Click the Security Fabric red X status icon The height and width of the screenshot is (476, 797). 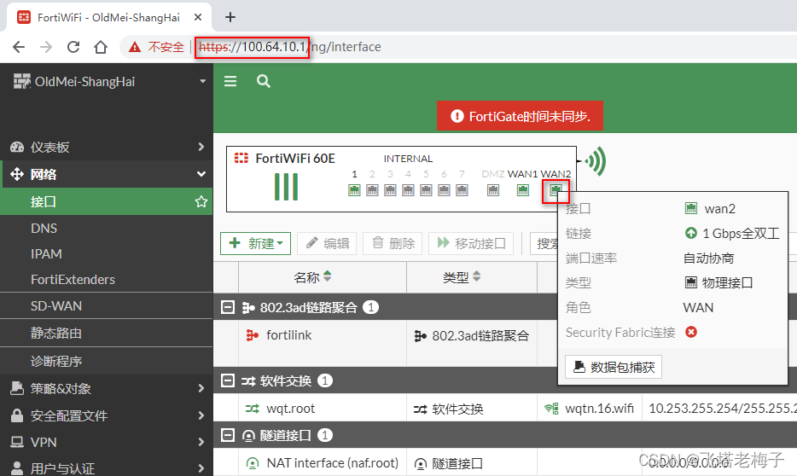tap(691, 332)
